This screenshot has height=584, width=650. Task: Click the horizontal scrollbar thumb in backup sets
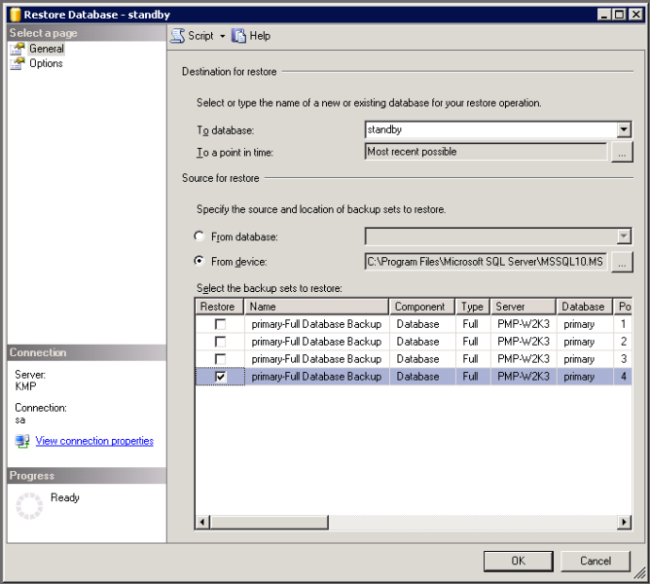(x=270, y=522)
